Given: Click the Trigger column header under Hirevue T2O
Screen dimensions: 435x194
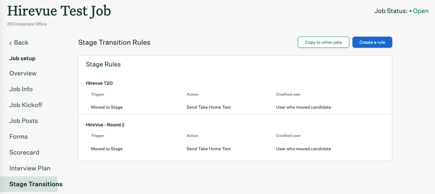Looking at the screenshot, I should [98, 94].
